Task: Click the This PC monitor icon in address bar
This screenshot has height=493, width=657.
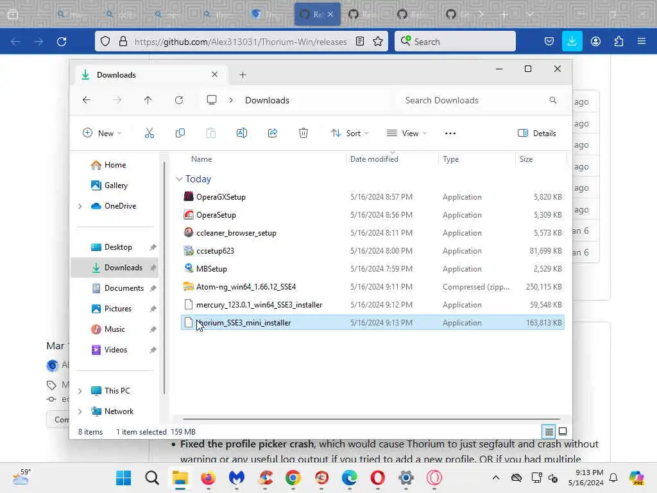Action: pyautogui.click(x=212, y=100)
